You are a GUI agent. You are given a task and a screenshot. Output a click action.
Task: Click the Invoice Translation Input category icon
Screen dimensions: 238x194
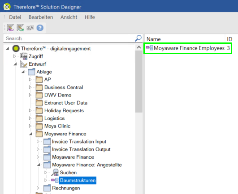click(x=47, y=142)
